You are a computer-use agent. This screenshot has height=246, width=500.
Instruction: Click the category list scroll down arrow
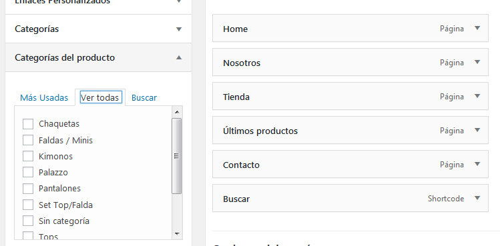click(x=177, y=234)
